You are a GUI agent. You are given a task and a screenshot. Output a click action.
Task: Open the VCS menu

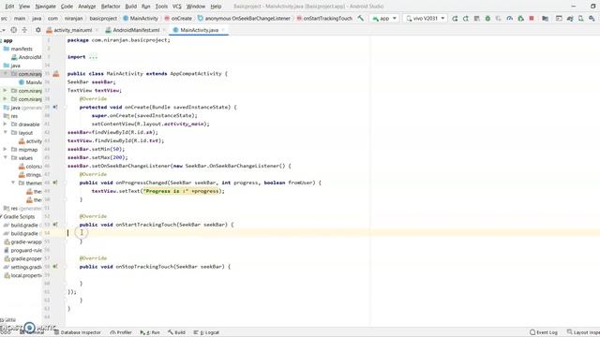tap(177, 7)
